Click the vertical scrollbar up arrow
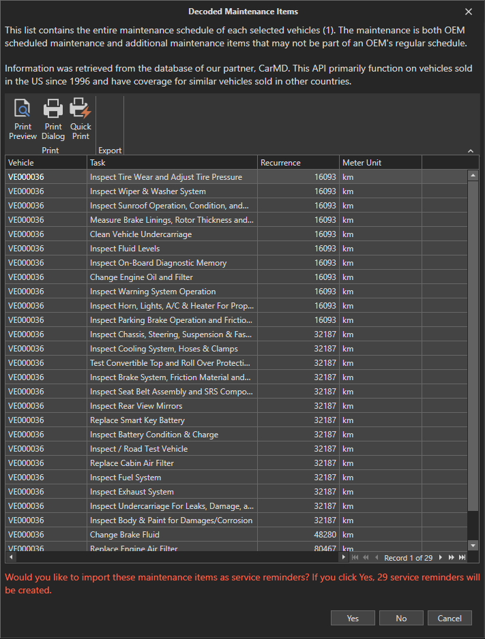Screen dimensions: 485x639 473,176
